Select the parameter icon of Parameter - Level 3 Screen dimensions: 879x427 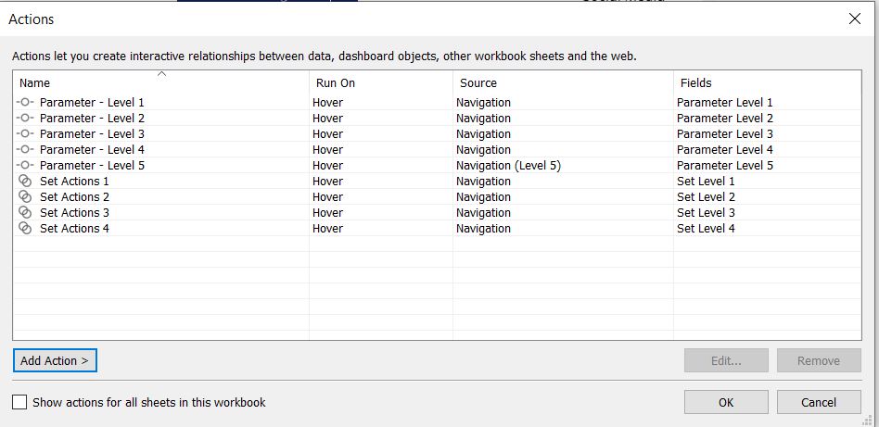25,134
